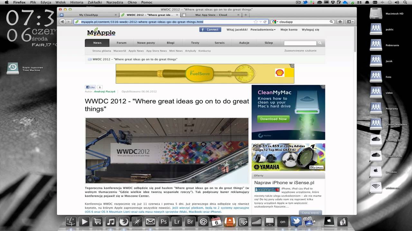Close the My CloudApp tab
The height and width of the screenshot is (231, 412).
116,15
